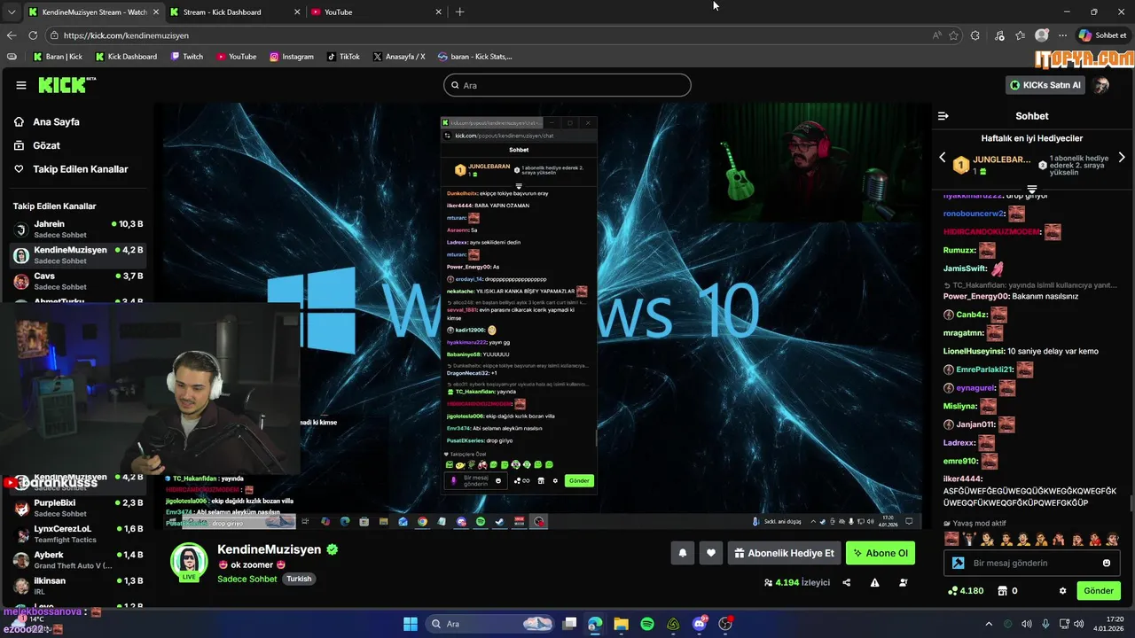Screen dimensions: 1135x638
Task: Open browser extensions puzzle icon
Action: [x=975, y=35]
